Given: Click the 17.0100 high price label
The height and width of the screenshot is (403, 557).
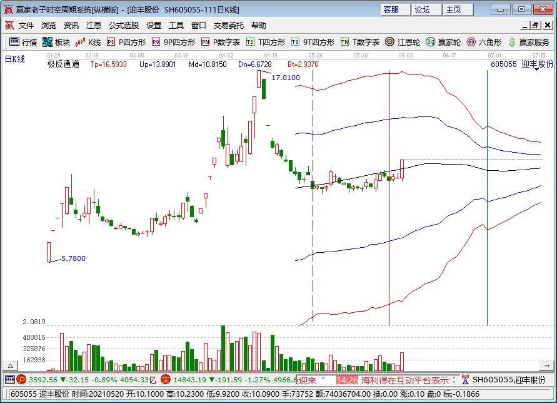Looking at the screenshot, I should pos(286,78).
